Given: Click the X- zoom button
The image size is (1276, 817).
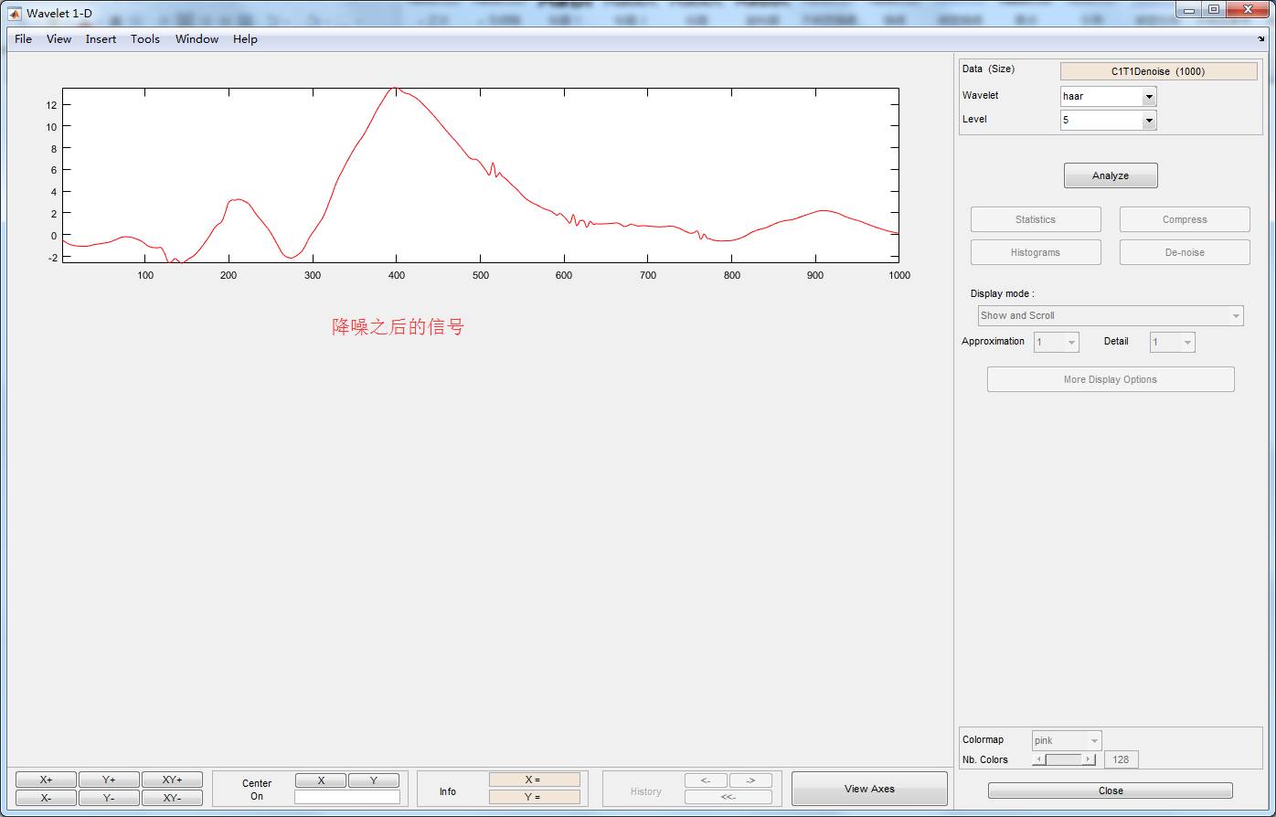Looking at the screenshot, I should coord(46,798).
